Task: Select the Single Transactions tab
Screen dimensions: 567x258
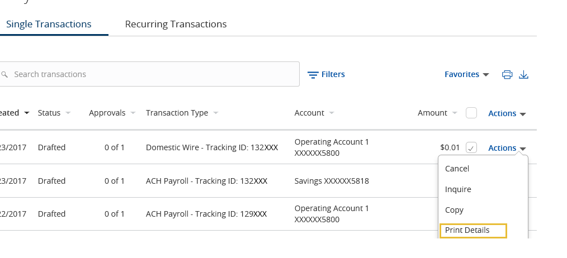Action: coord(49,24)
